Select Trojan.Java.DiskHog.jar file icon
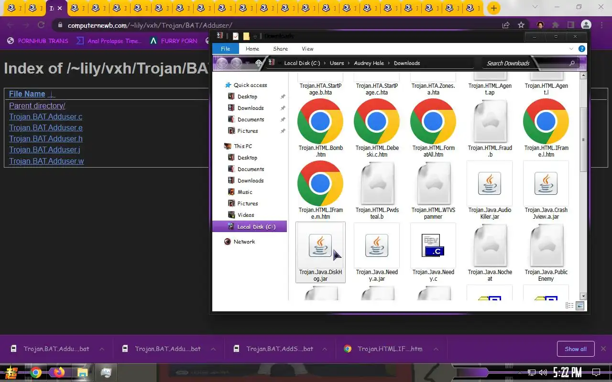The image size is (612, 382). tap(320, 245)
